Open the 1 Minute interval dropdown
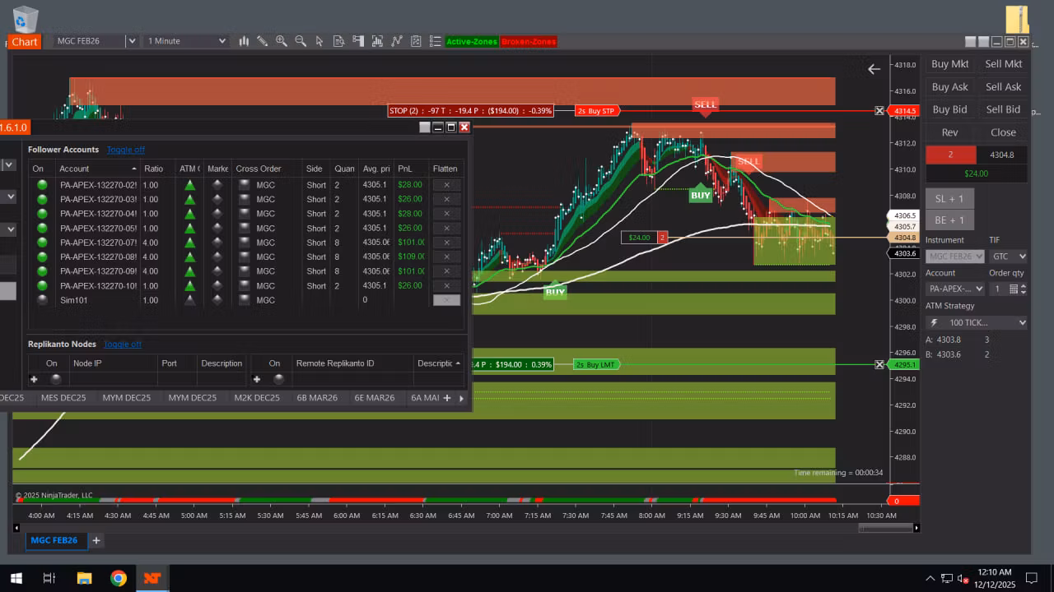Screen dimensions: 1054x592 pyautogui.click(x=186, y=41)
